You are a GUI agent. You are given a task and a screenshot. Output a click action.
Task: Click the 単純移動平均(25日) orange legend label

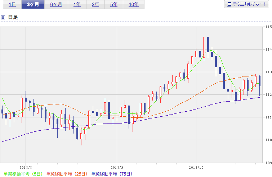tap(67, 174)
